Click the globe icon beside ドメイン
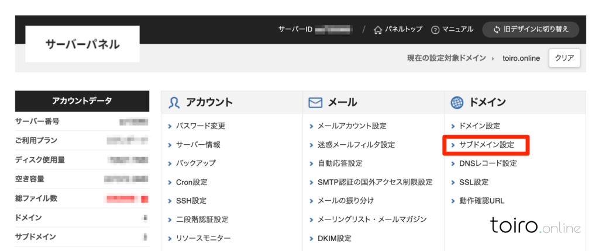 click(x=457, y=103)
